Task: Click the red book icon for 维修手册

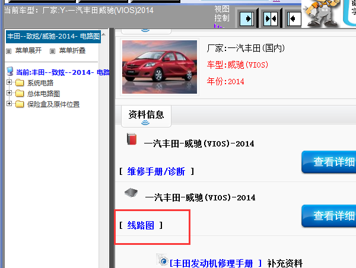Action: [x=132, y=139]
